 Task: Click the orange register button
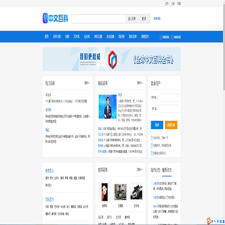point(171,125)
